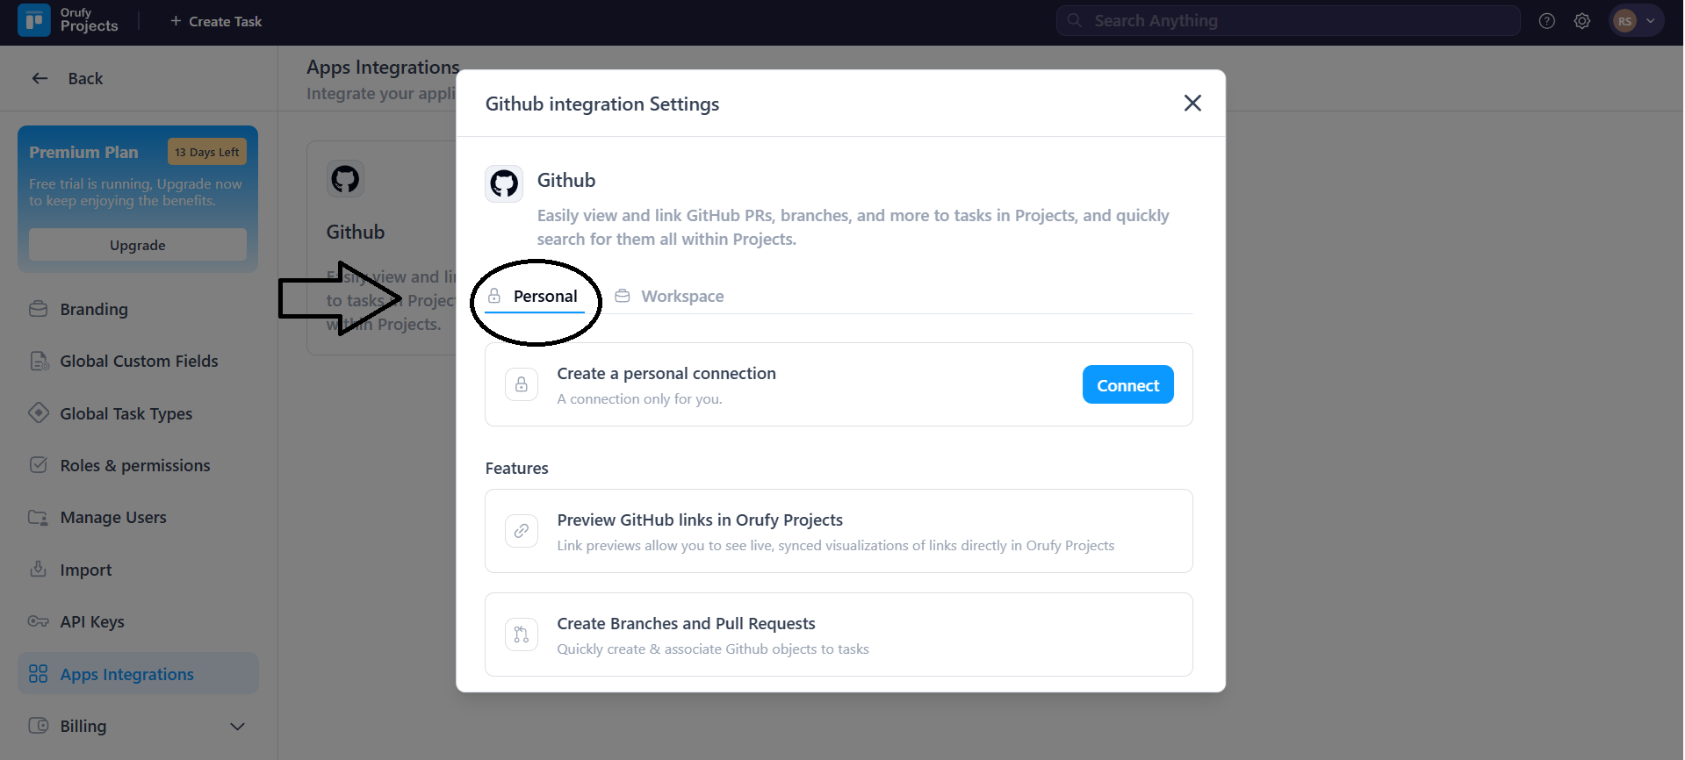
Task: Close the Github integration Settings dialog
Action: [x=1192, y=104]
